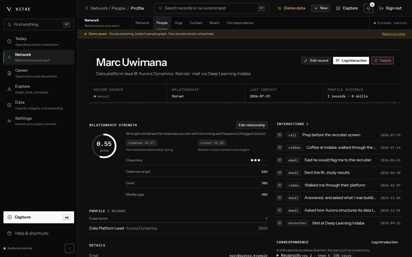Select the 'Data Platform Lead · Aurora Dynamics' experience row

click(179, 228)
